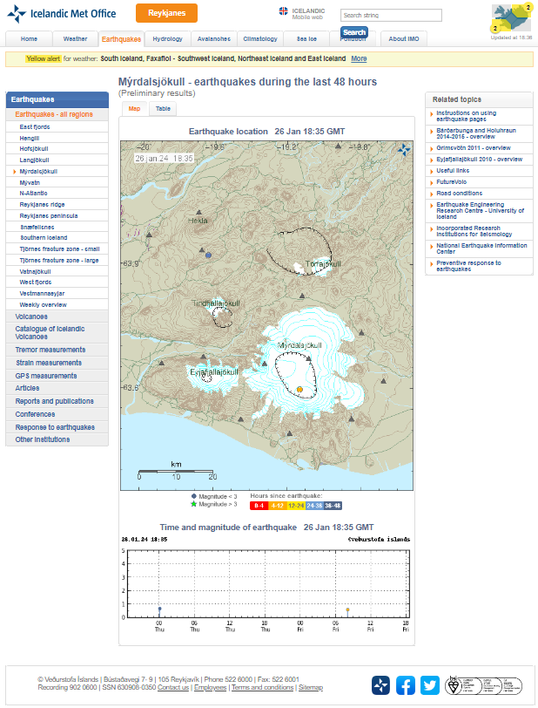Image resolution: width=538 pixels, height=708 pixels.
Task: Click the red 0-4 hours legend swatch
Action: point(259,505)
